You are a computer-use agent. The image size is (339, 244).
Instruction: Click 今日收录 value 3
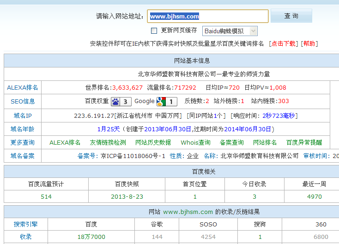(254, 196)
